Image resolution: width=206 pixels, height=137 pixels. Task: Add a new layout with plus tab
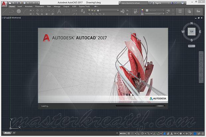[14, 133]
